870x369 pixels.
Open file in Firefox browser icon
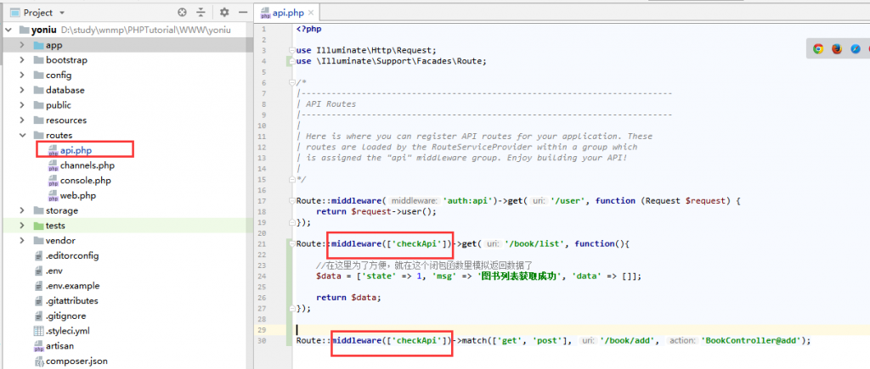tap(836, 49)
